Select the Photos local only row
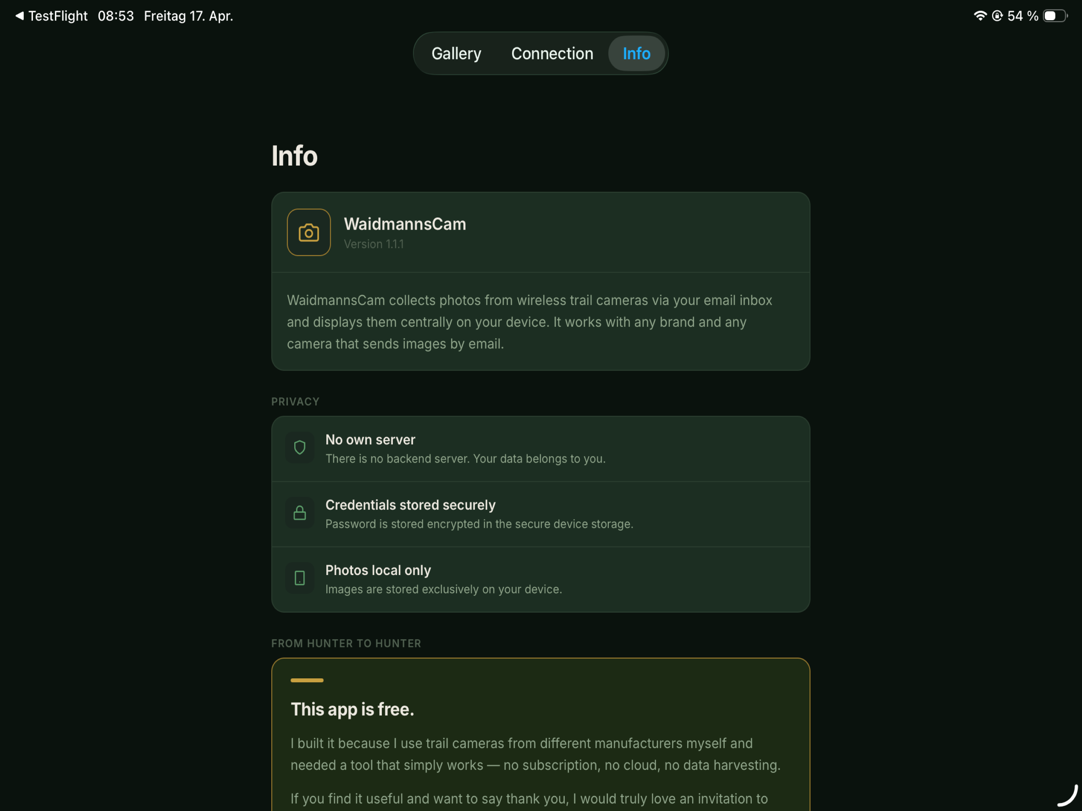The image size is (1082, 811). (541, 579)
